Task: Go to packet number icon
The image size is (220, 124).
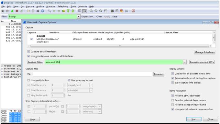Action: 63,11
